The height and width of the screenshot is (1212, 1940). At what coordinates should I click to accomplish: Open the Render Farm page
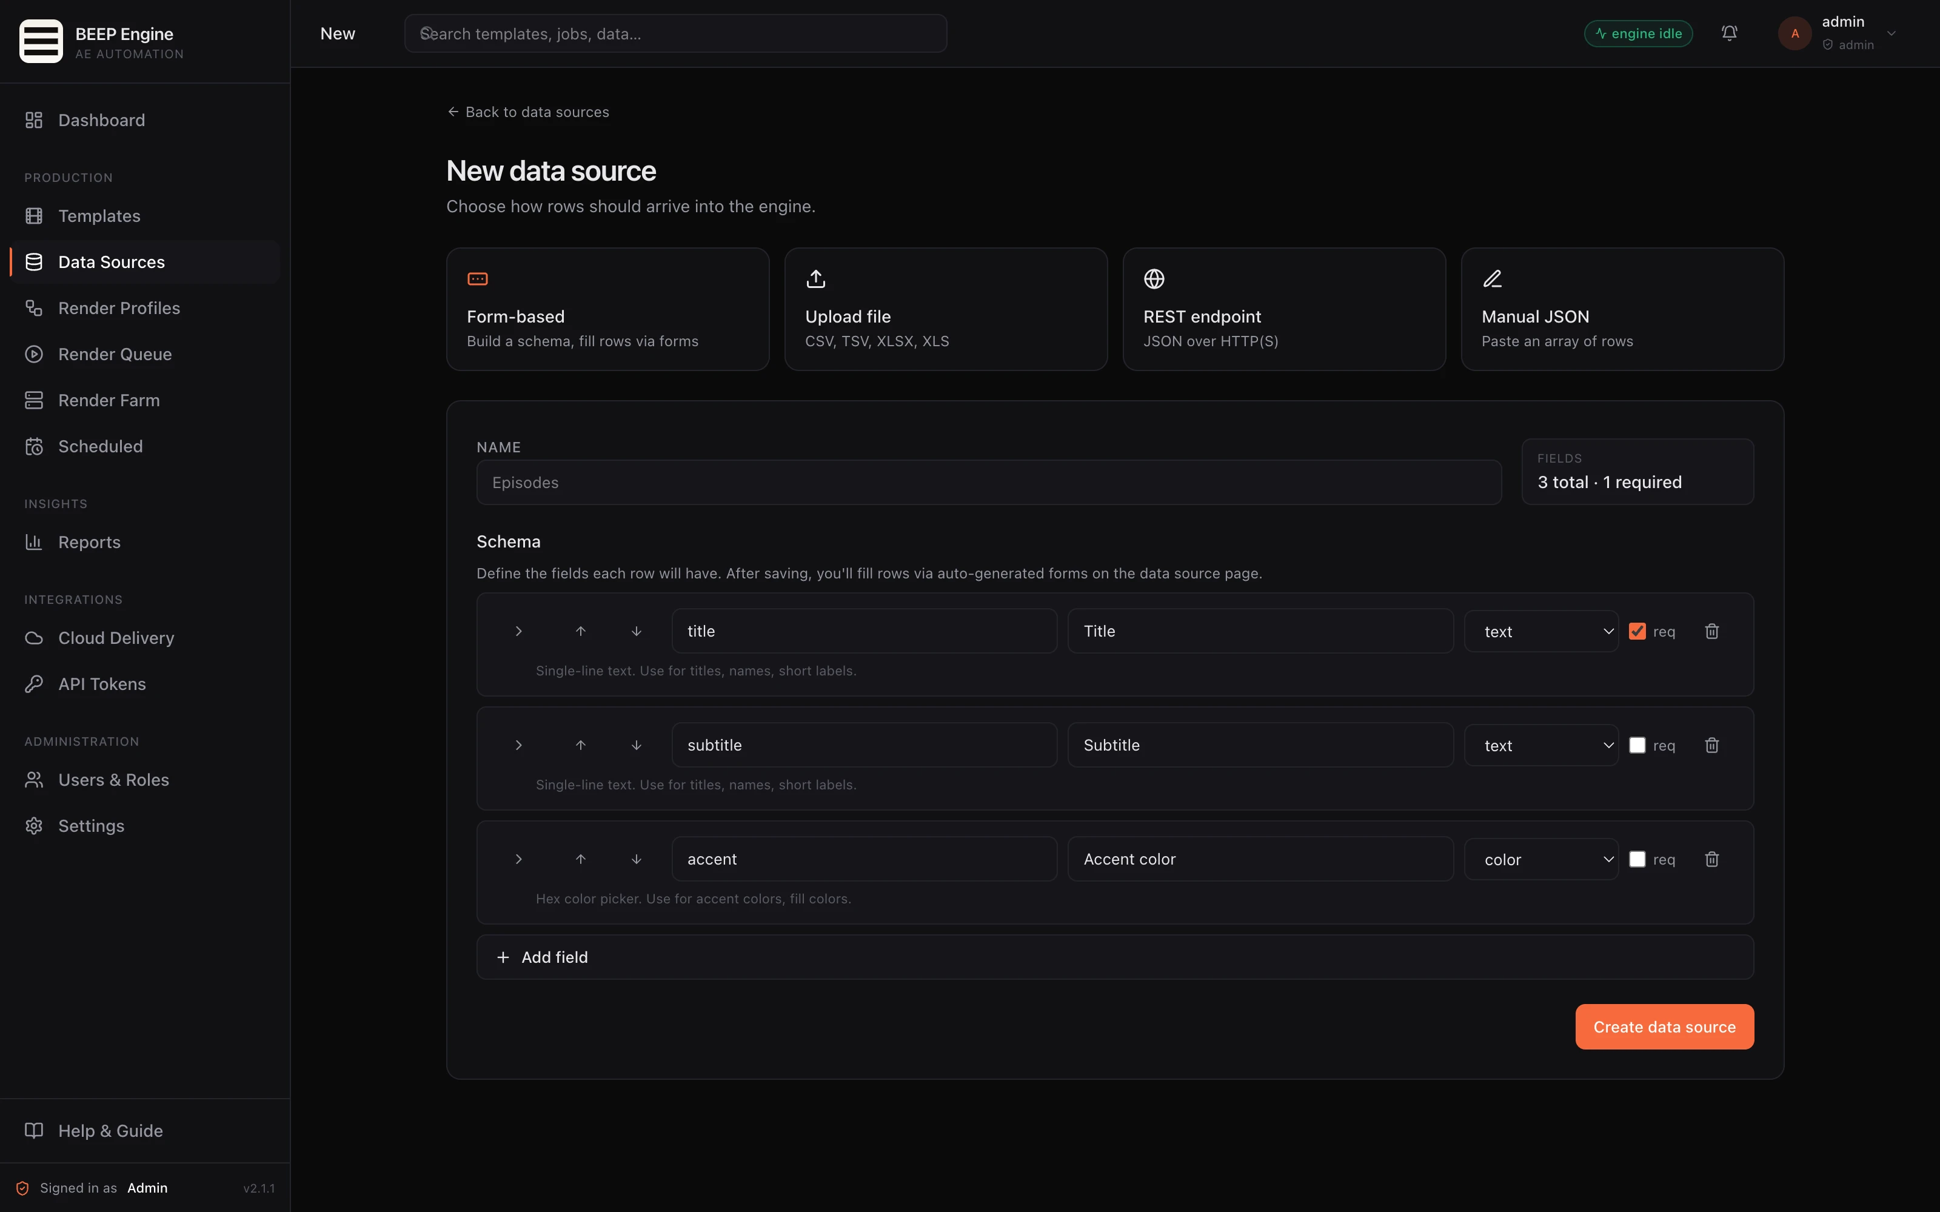click(x=145, y=401)
